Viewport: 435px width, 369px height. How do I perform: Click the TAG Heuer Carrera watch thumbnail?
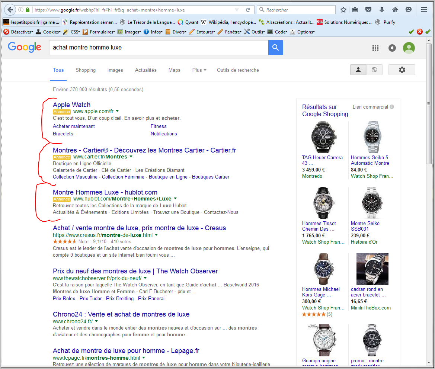pyautogui.click(x=323, y=137)
